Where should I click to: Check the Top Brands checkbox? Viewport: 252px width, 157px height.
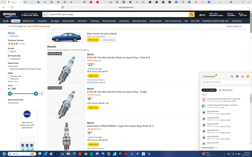click(x=9, y=59)
